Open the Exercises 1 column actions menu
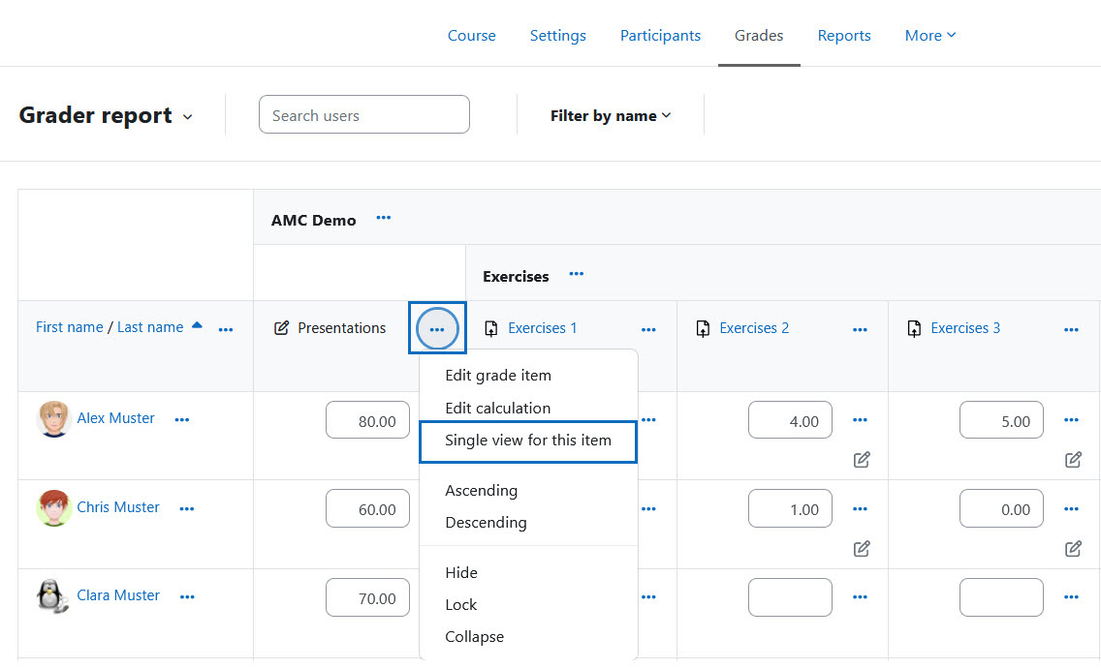The width and height of the screenshot is (1101, 669). pyautogui.click(x=648, y=329)
